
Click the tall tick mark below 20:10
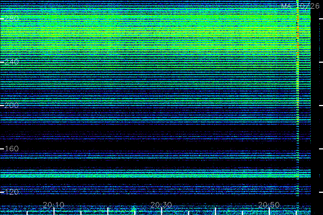pos(54,211)
